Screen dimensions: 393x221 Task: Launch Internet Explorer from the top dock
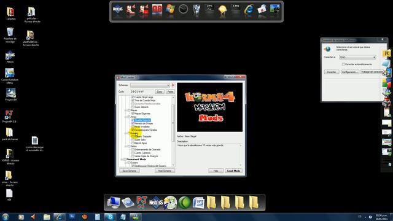click(249, 10)
